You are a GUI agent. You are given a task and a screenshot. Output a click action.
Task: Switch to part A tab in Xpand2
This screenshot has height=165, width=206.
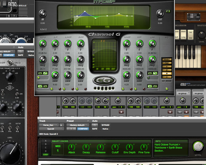coord(46,141)
